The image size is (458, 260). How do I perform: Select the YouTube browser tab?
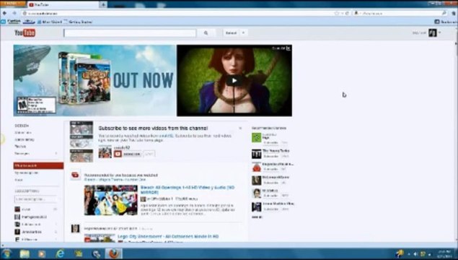click(63, 4)
